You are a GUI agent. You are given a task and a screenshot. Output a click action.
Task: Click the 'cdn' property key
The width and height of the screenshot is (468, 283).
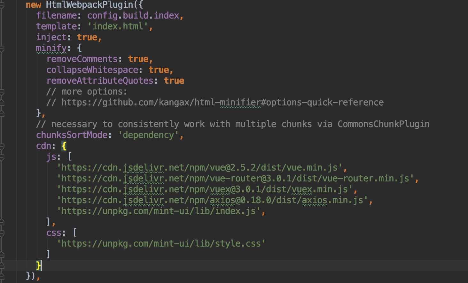[43, 146]
